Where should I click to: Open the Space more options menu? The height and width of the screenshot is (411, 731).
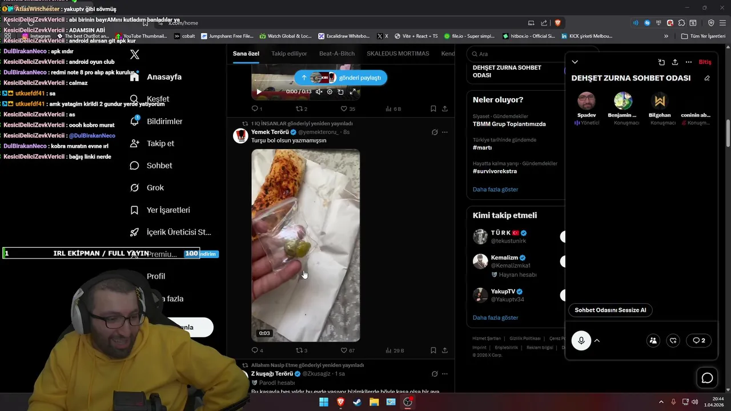point(689,62)
